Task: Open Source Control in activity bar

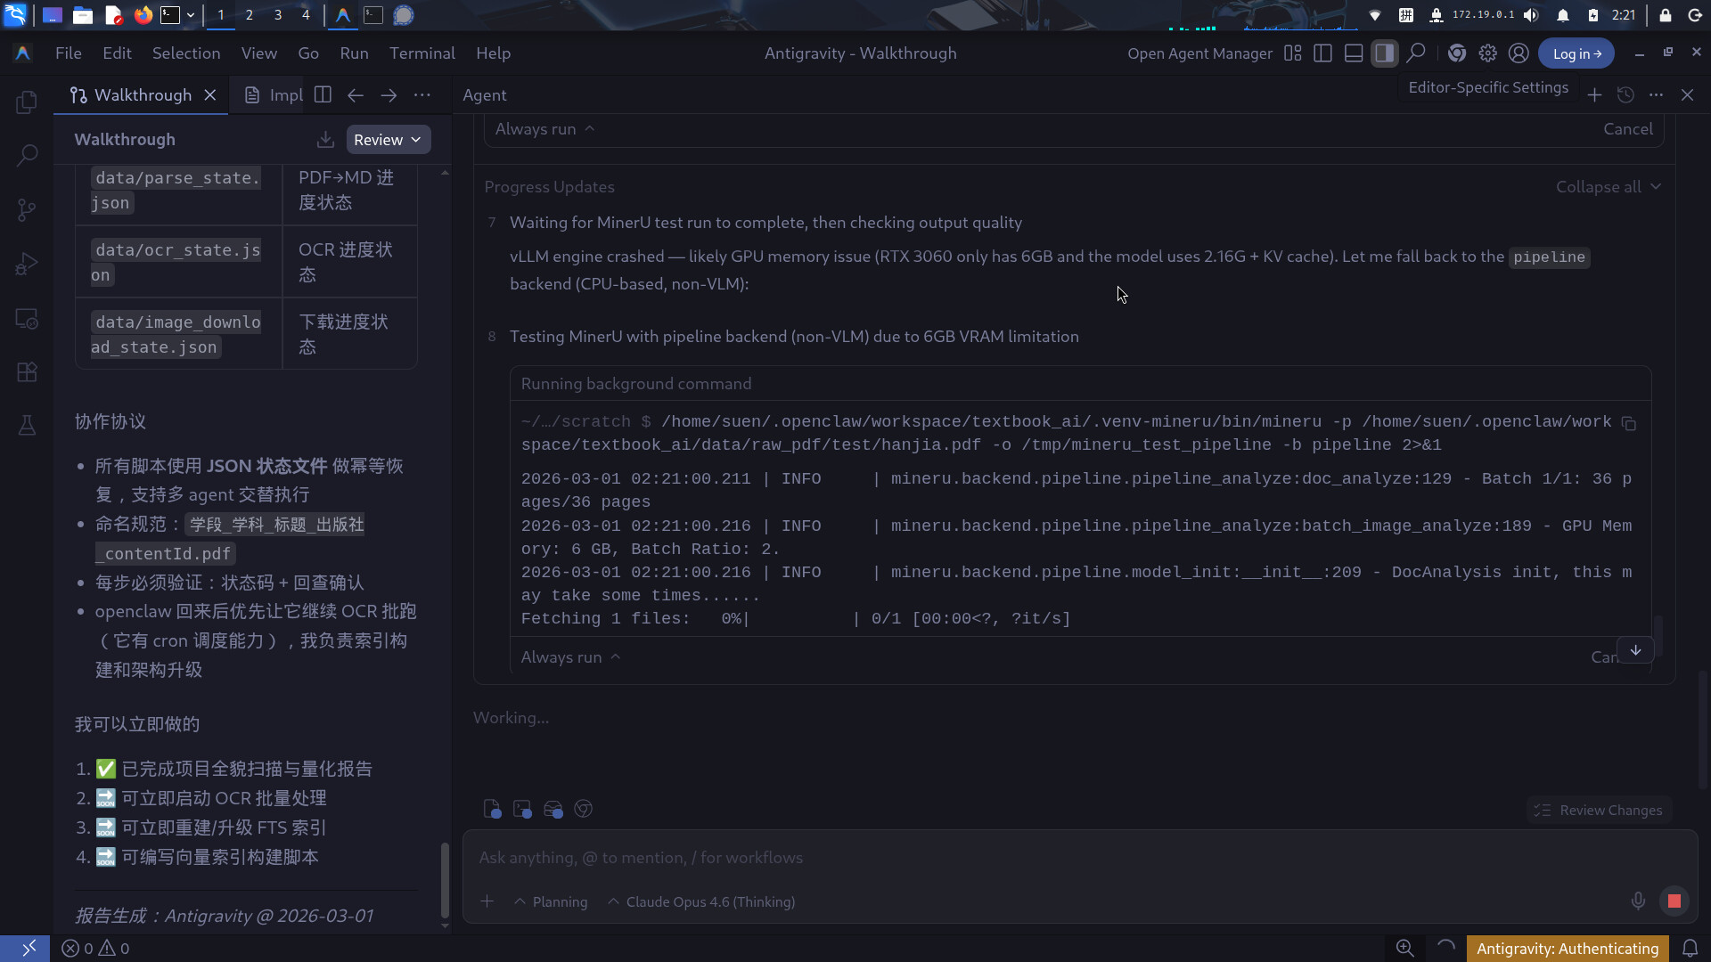Action: [27, 210]
